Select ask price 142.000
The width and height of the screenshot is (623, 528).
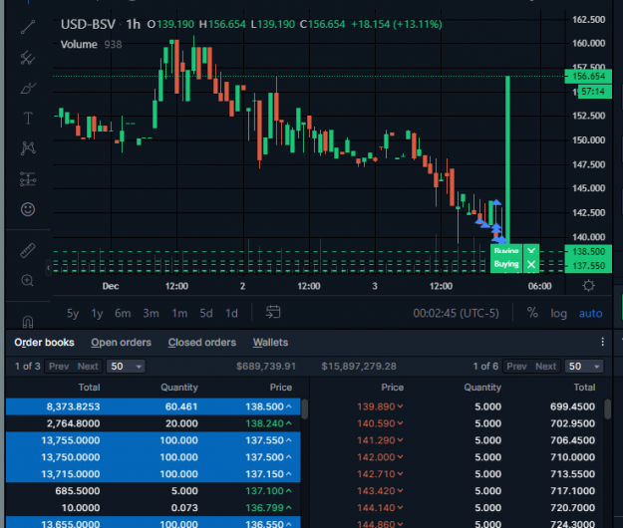tap(380, 457)
